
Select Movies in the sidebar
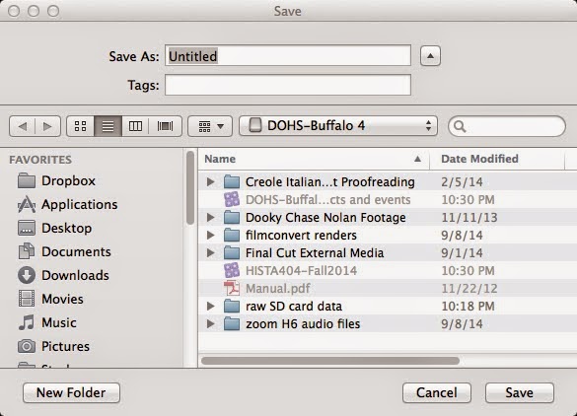click(50, 299)
